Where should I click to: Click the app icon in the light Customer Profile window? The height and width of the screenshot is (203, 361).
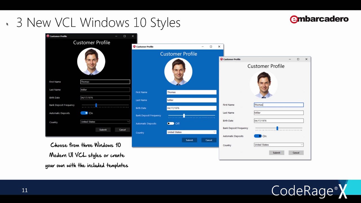pos(221,59)
